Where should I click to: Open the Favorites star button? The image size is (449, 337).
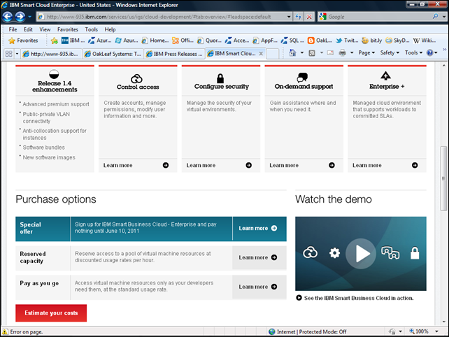click(x=24, y=41)
